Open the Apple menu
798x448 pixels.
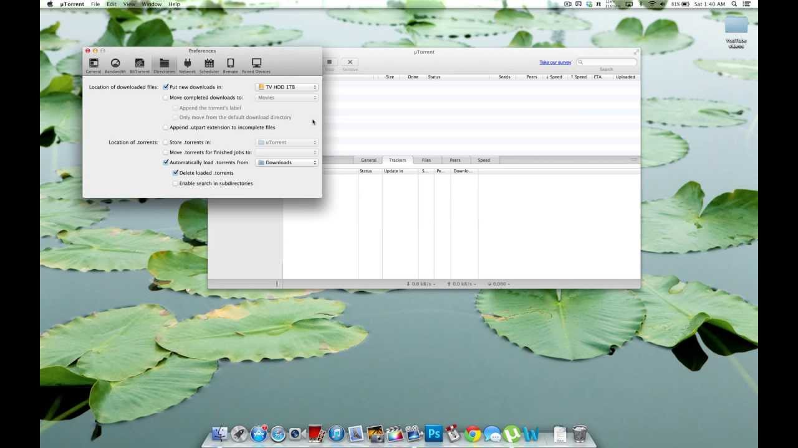point(50,4)
